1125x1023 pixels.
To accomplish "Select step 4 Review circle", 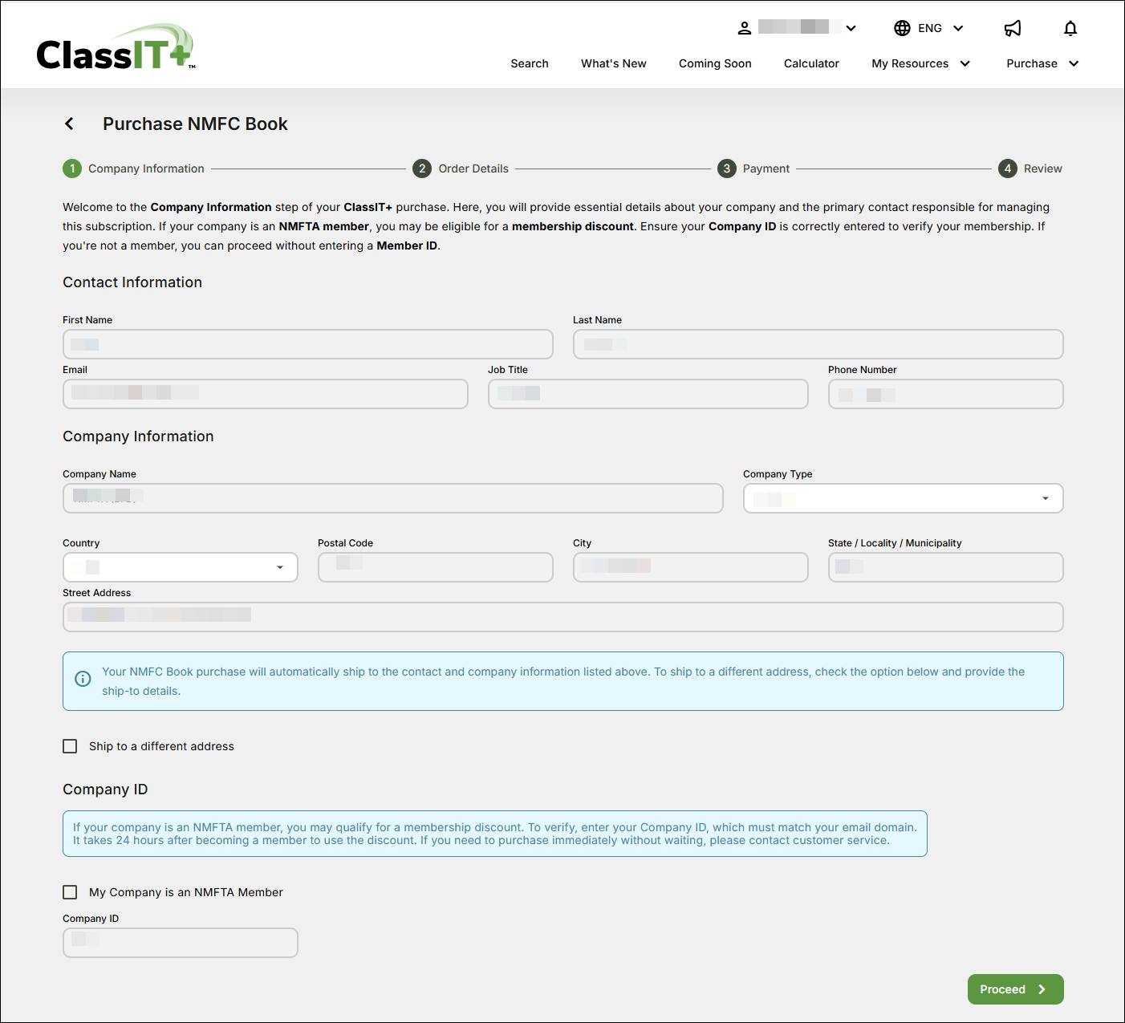I will pos(1008,168).
